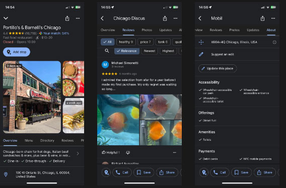Screen dimensions: 286x188
Task: Expand Portillo's description with right chevron
Action: pos(78,154)
